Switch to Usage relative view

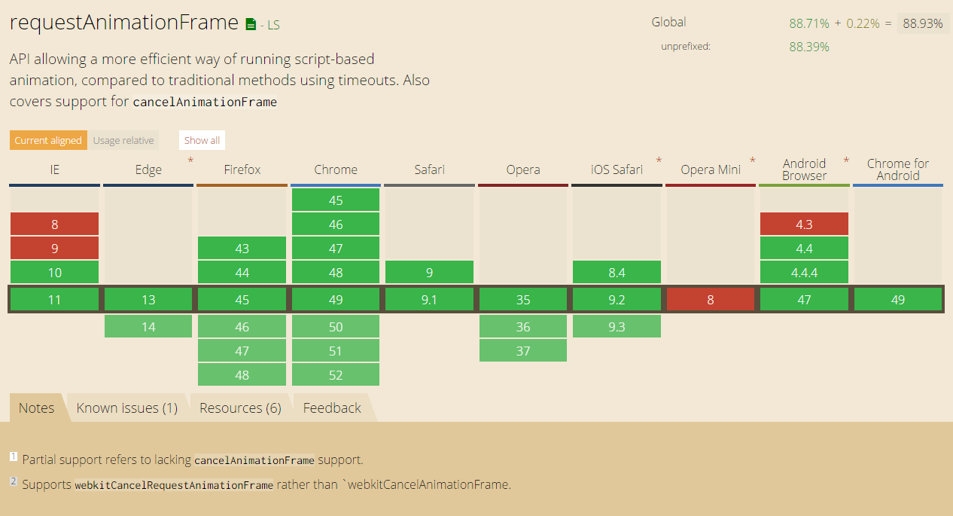(123, 140)
